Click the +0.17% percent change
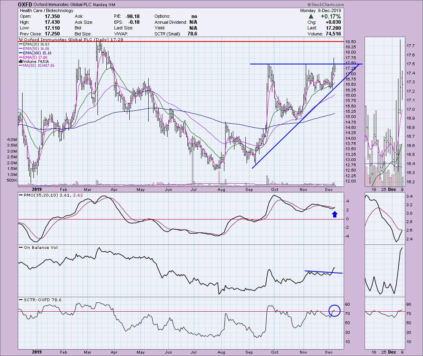 [x=331, y=17]
